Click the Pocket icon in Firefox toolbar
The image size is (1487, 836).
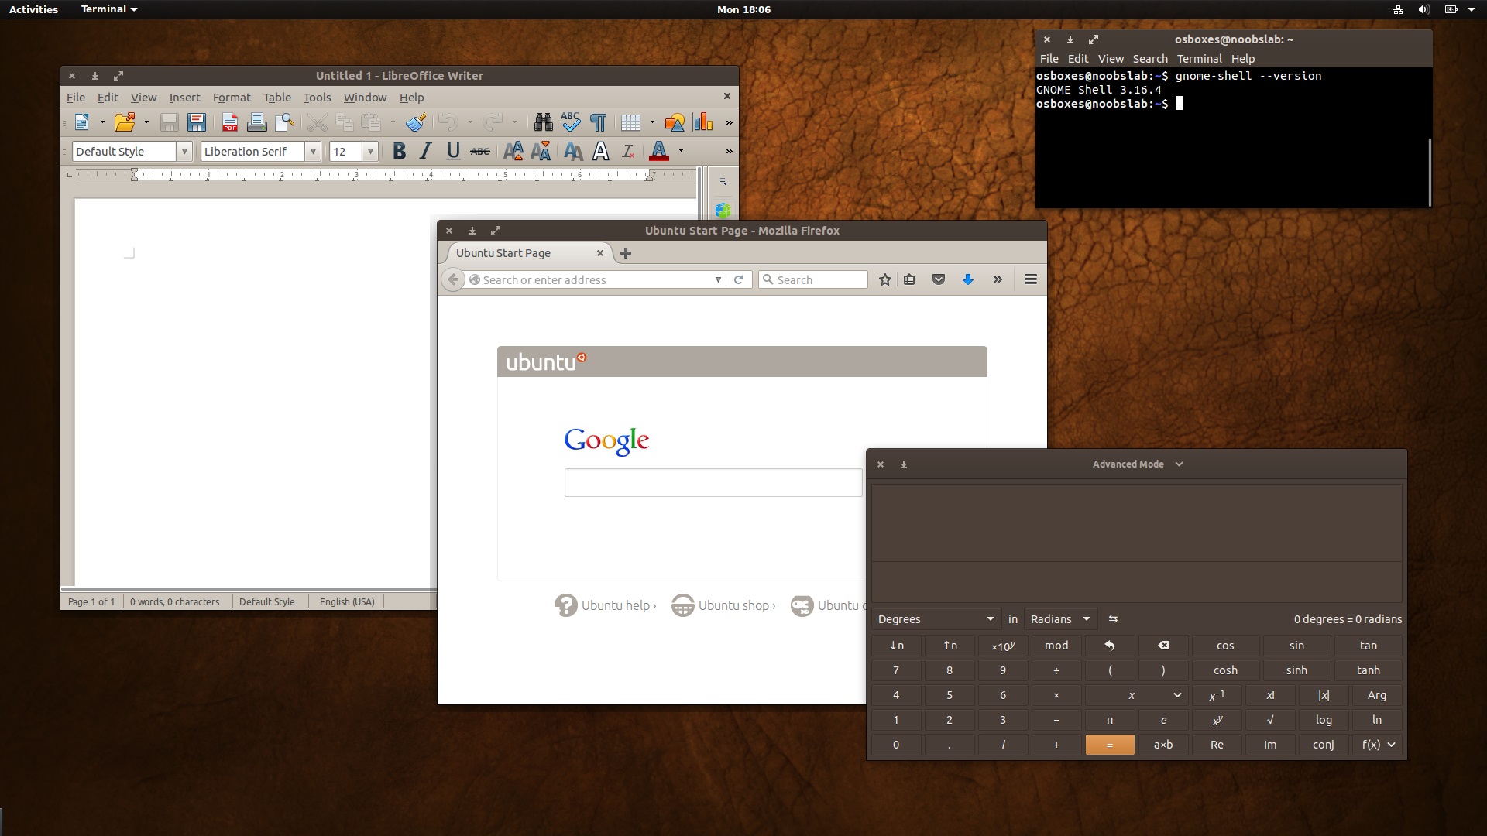[x=938, y=279]
